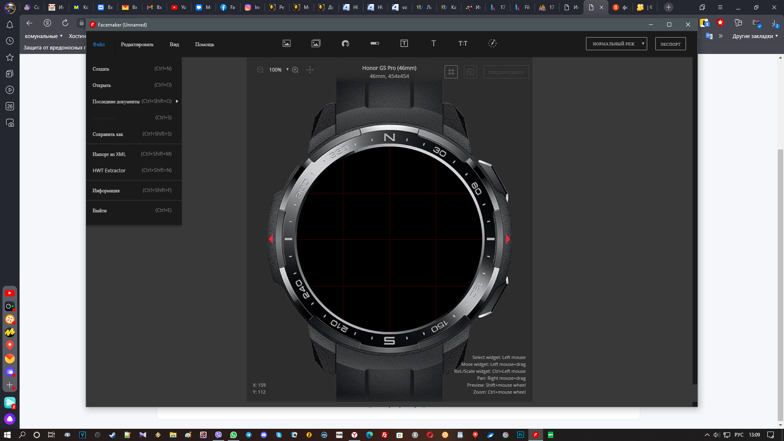Open Windows Start menu

click(7, 435)
